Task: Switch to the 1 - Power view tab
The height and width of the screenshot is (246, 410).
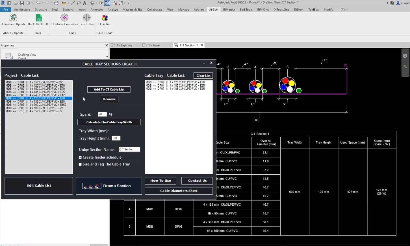Action: pyautogui.click(x=154, y=45)
